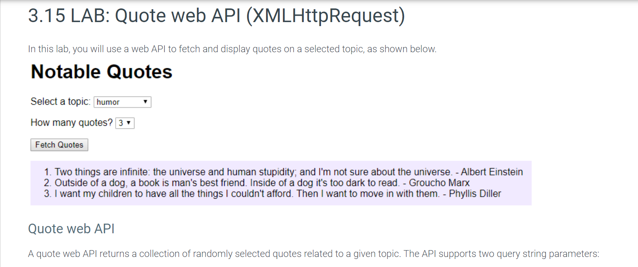
Task: Click the 3.15 LAB page title
Action: point(216,15)
